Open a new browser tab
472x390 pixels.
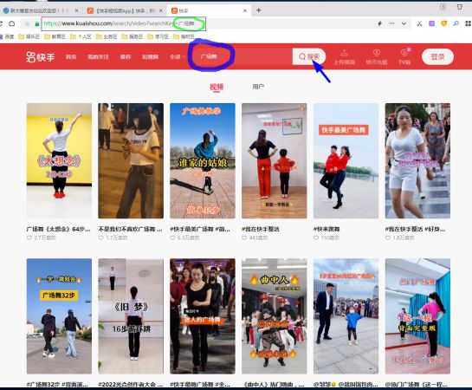259,10
